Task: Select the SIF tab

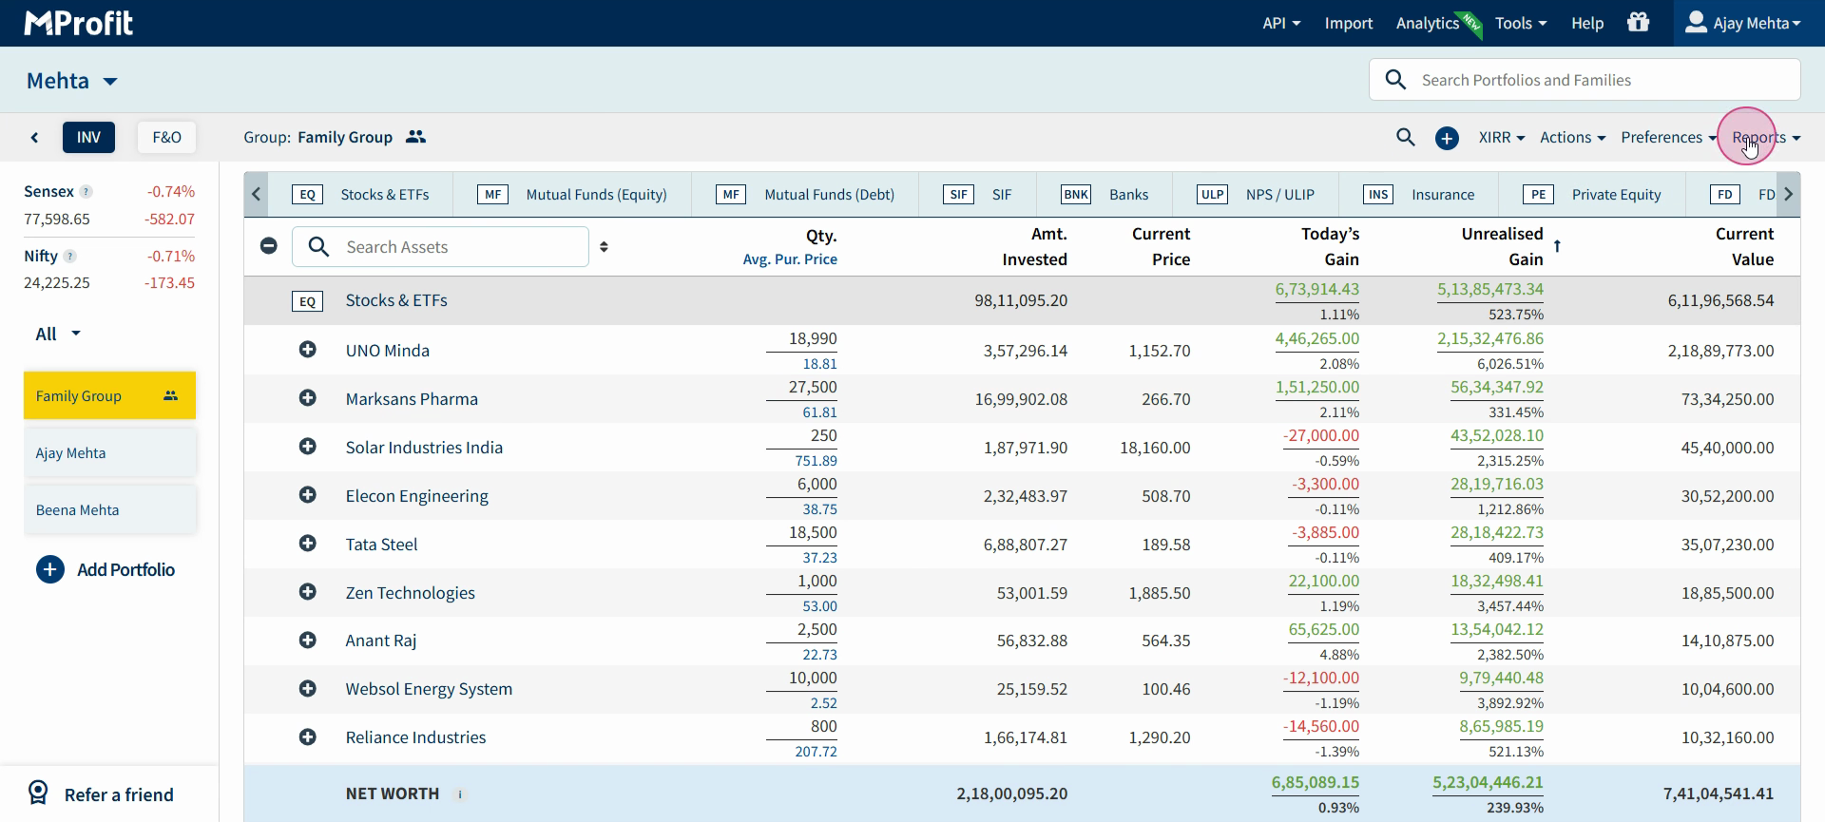Action: pos(978,195)
